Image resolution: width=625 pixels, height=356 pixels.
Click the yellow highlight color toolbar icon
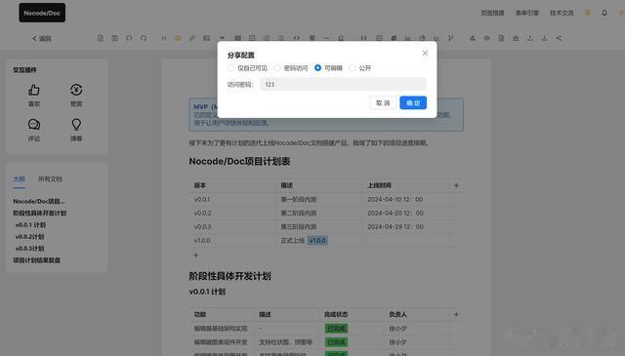tap(178, 38)
